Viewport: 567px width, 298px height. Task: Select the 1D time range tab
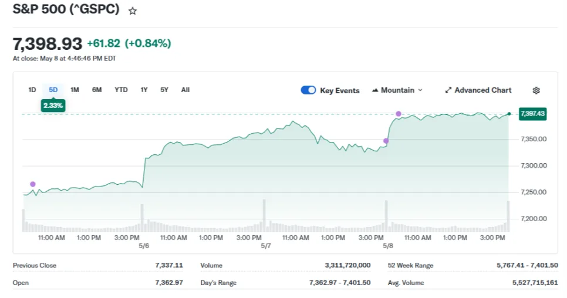(x=32, y=90)
